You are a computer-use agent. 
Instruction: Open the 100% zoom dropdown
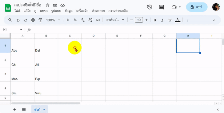pyautogui.click(x=53, y=20)
